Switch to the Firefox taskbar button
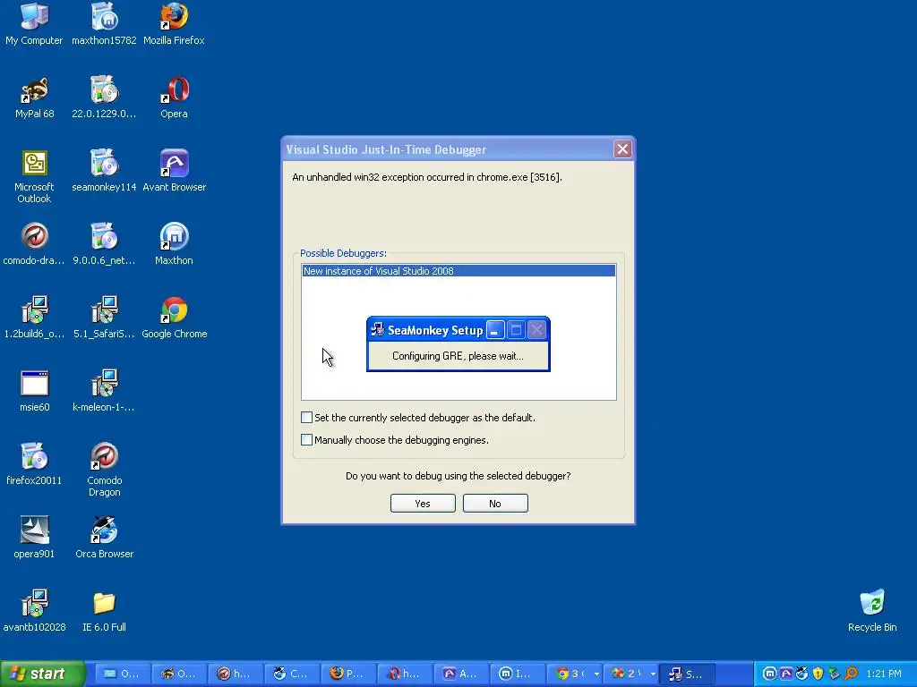 click(347, 674)
